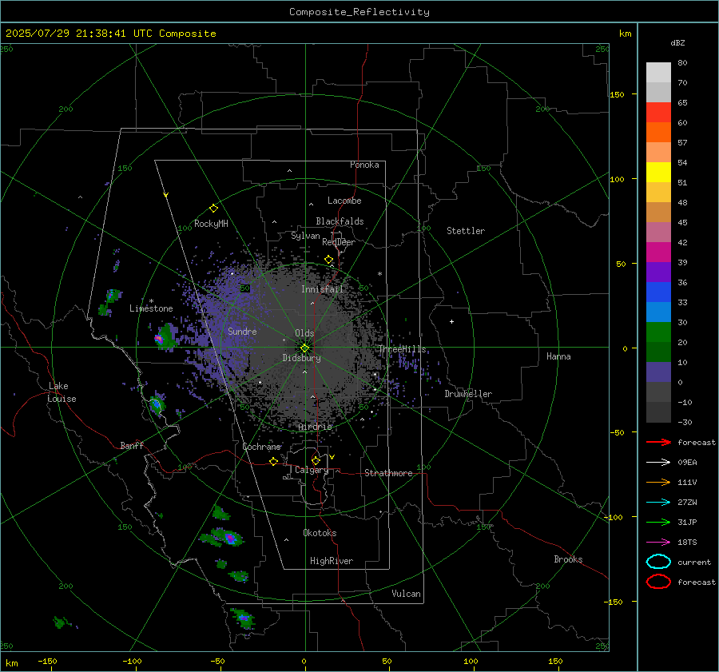Click the Hanna city label
Screen dimensions: 719x672
point(558,356)
